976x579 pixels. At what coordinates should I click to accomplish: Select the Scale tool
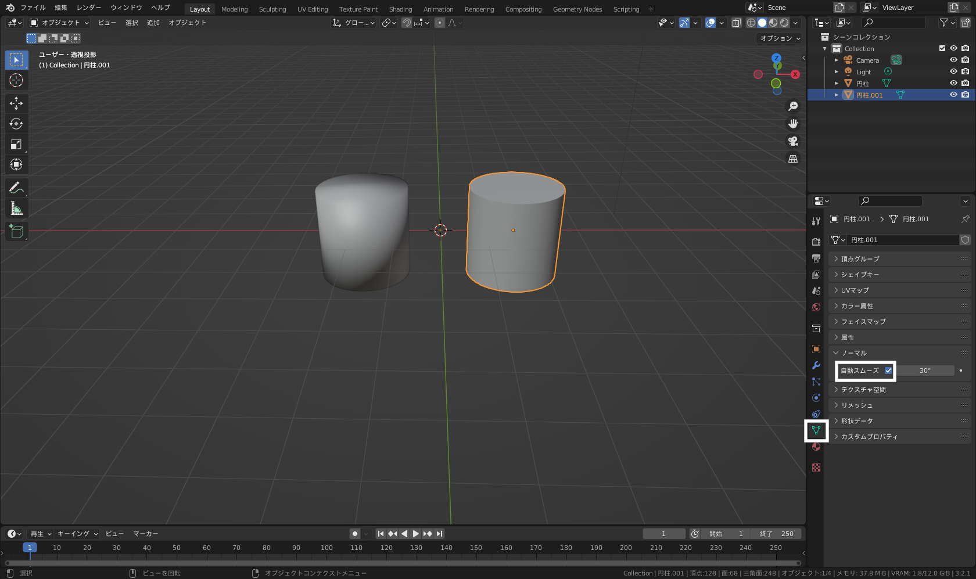click(x=16, y=144)
